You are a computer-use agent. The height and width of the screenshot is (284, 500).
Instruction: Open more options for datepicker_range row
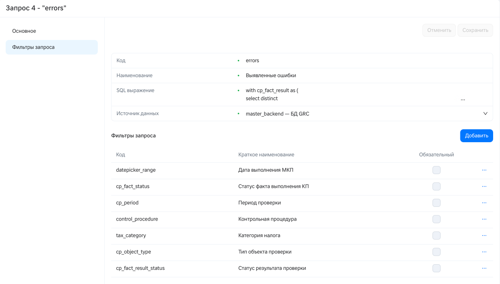click(484, 170)
